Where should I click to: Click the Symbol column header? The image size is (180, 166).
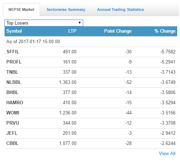(14, 31)
